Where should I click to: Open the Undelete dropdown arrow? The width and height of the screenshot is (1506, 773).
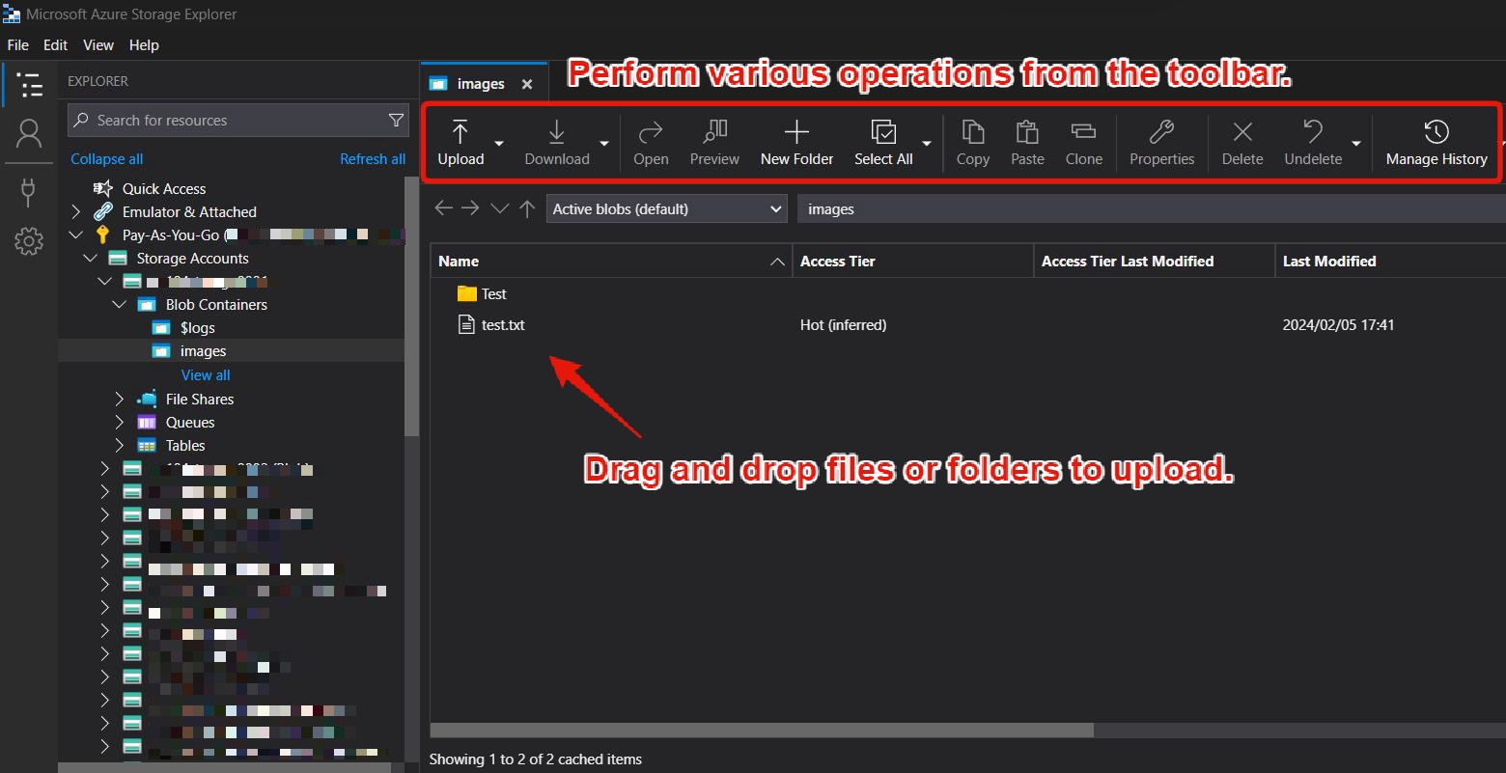coord(1356,143)
